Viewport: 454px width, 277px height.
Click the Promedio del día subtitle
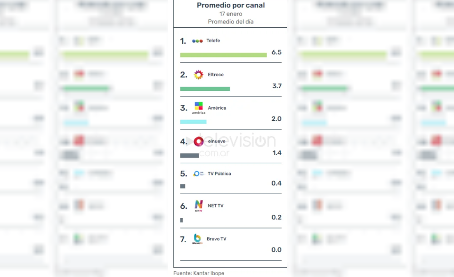pyautogui.click(x=231, y=22)
